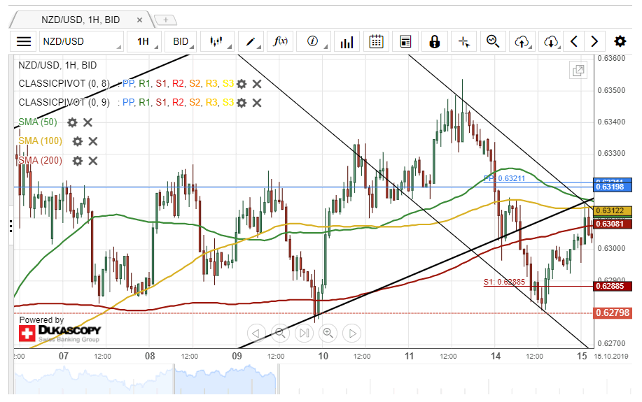Expand the BID price type dropdown
The width and height of the screenshot is (642, 402).
point(183,41)
